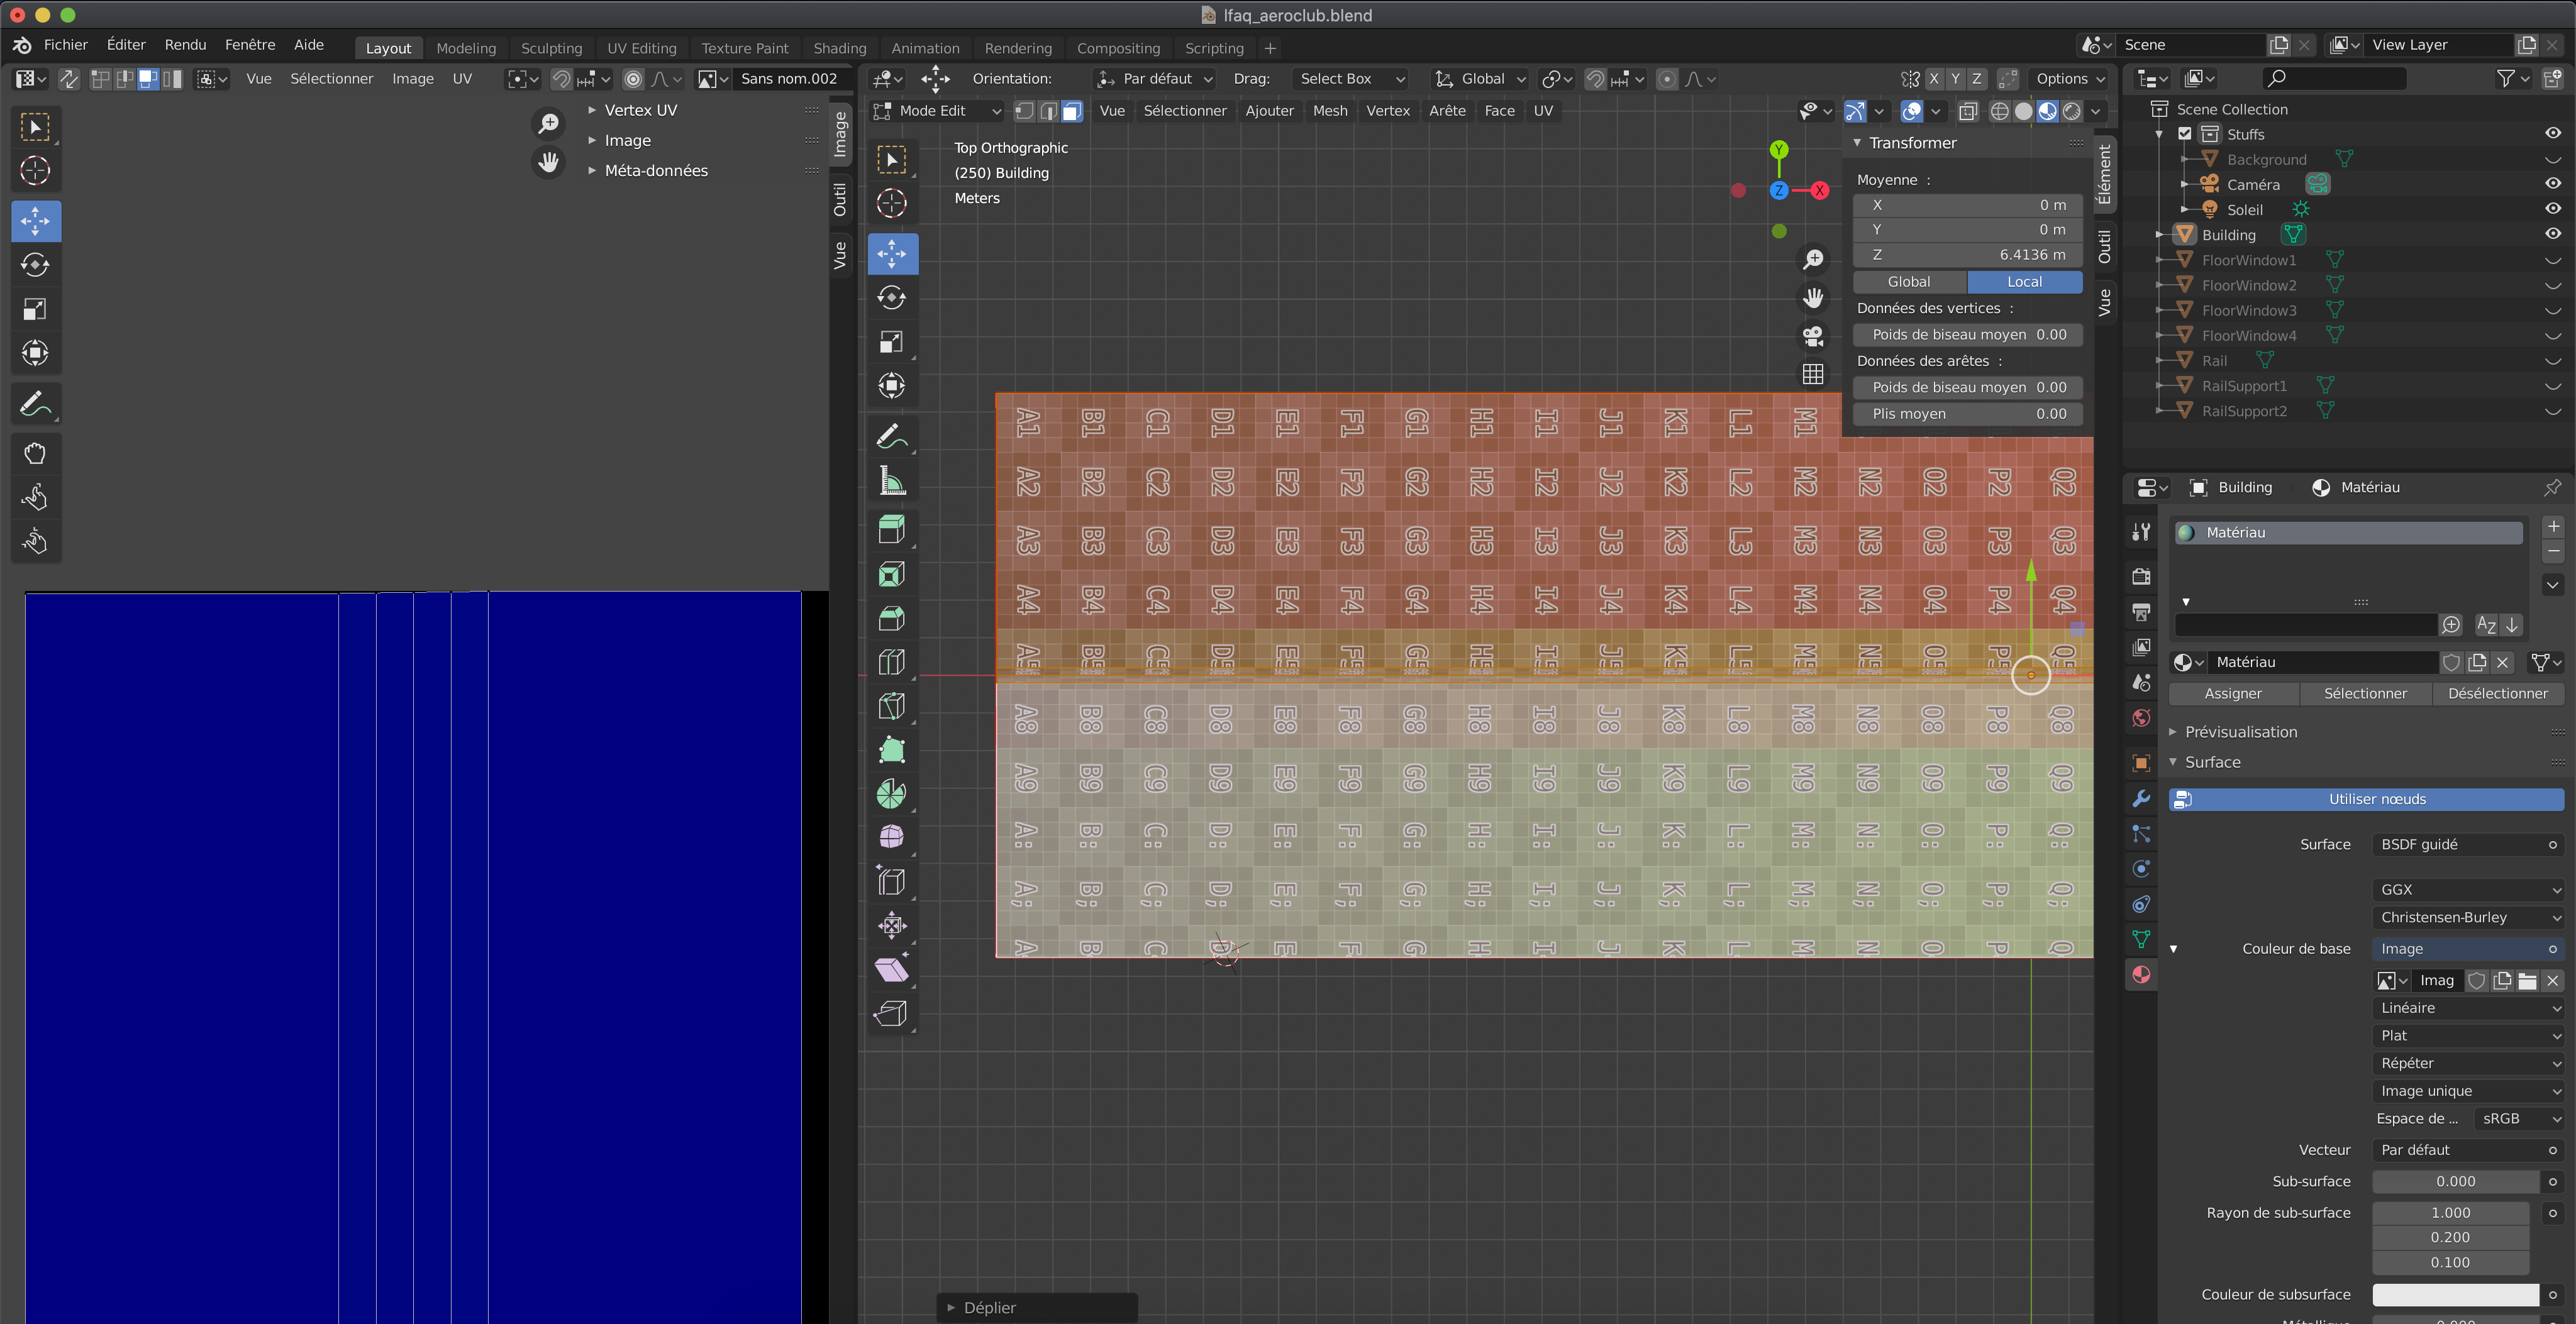Uncheck the Stuffs collection checkbox
Screen dimensions: 2576x1324
[2185, 133]
